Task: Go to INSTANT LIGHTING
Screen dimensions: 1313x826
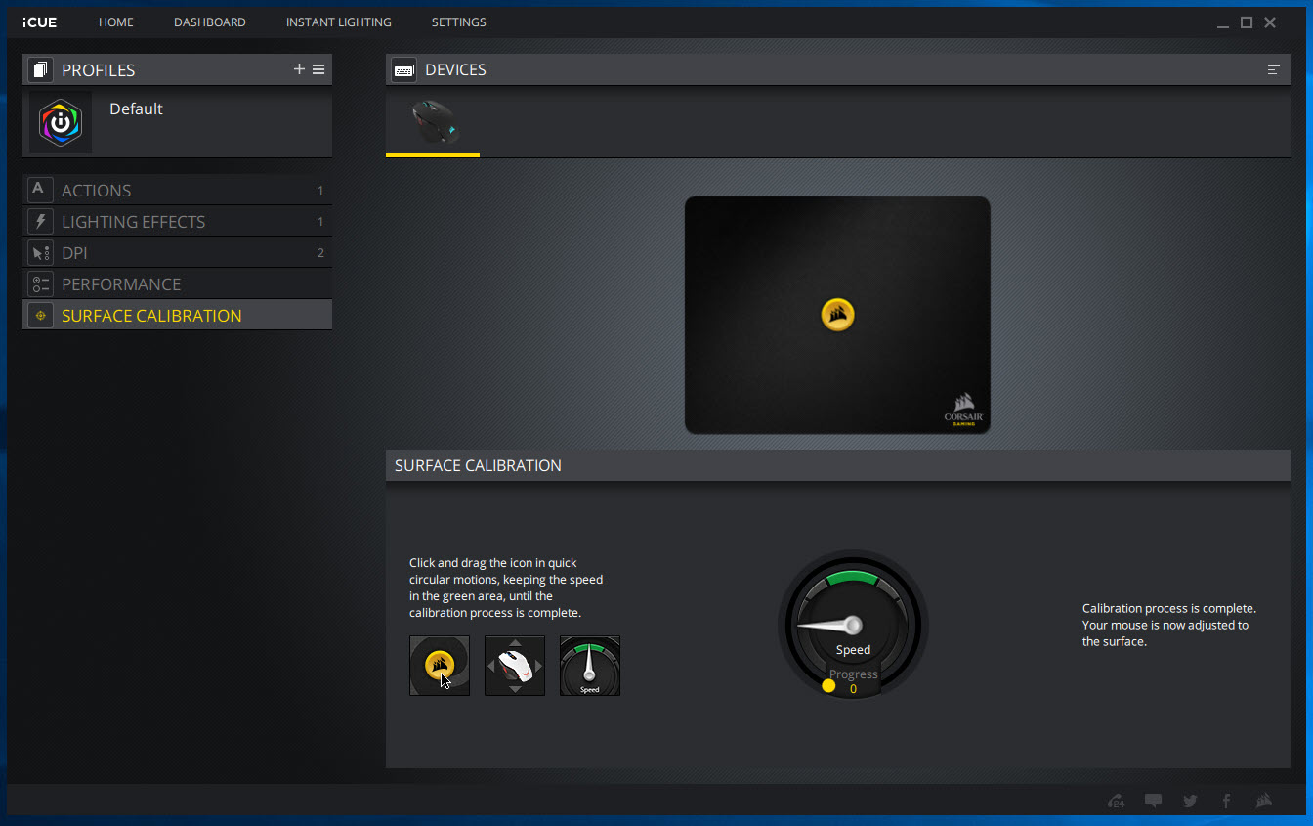Action: 339,22
